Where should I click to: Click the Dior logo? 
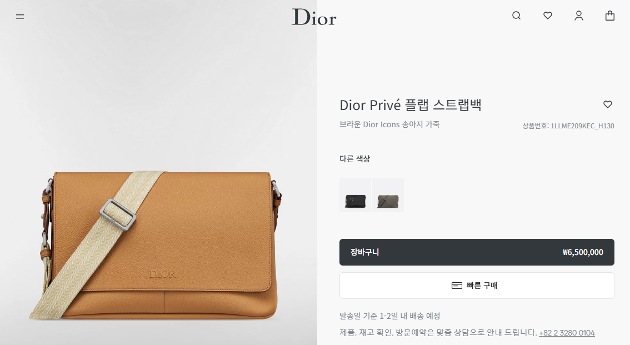click(x=314, y=17)
